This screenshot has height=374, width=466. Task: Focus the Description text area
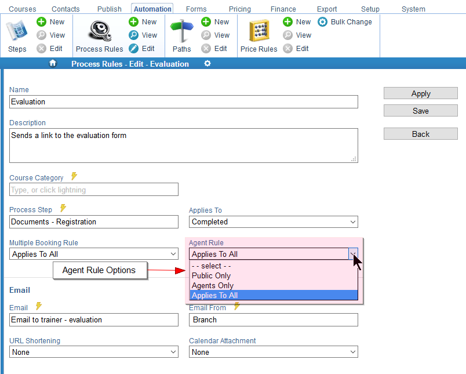pos(184,146)
